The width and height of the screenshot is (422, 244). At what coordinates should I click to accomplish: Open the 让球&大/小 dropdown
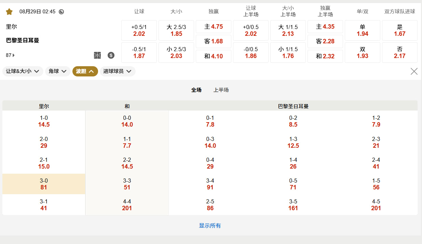pyautogui.click(x=23, y=71)
